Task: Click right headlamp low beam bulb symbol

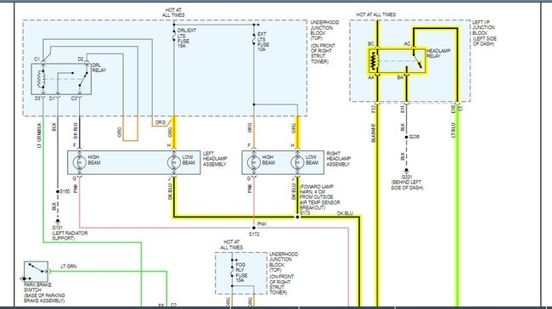Action: tap(297, 163)
